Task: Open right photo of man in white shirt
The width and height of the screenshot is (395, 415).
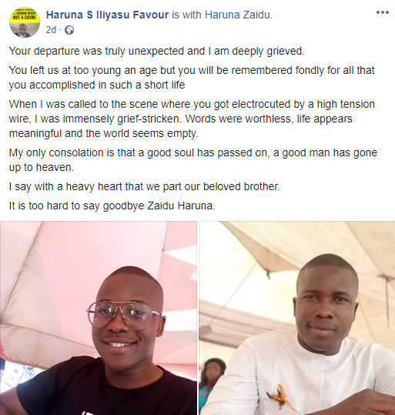Action: (297, 318)
